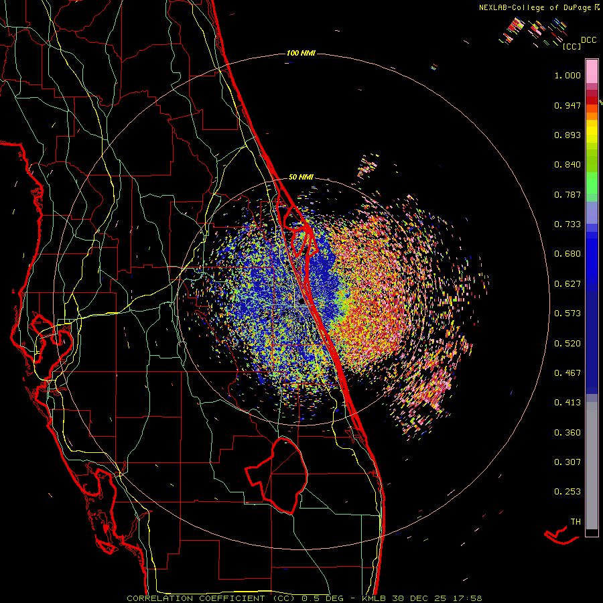
Task: Click the 0.413 scale value
Action: coord(567,403)
